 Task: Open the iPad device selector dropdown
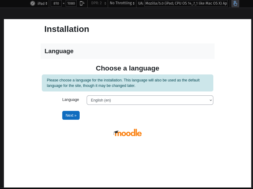(42, 3)
